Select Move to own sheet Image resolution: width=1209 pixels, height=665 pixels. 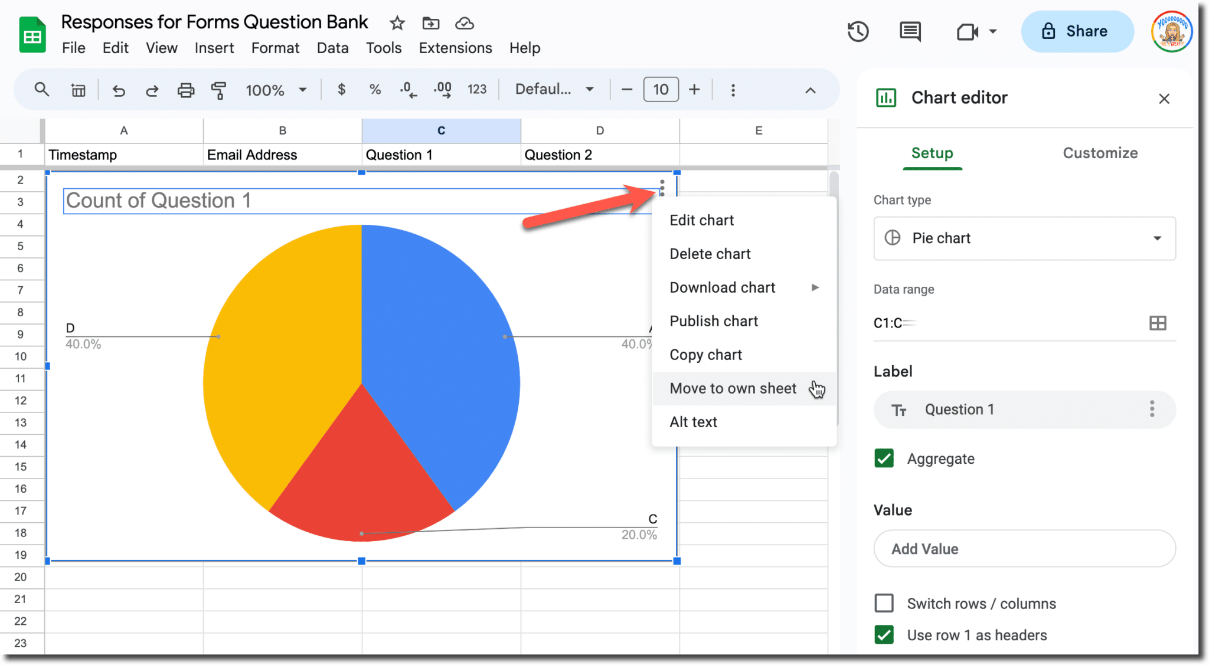744,388
